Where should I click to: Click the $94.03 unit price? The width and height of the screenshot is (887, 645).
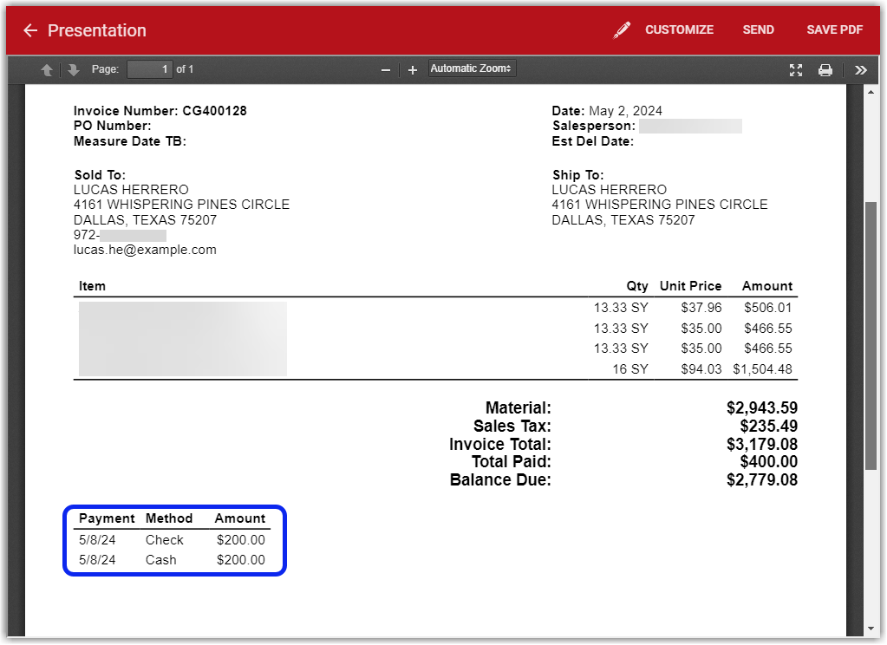(701, 369)
